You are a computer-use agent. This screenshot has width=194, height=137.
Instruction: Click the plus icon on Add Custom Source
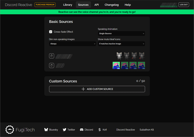click(83, 89)
